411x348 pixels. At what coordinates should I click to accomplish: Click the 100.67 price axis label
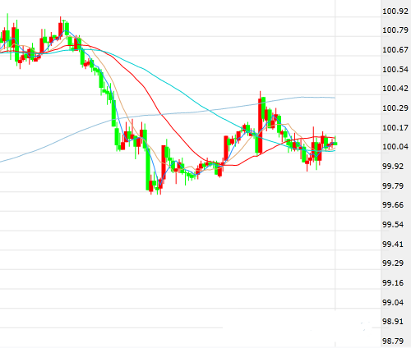[x=395, y=50]
